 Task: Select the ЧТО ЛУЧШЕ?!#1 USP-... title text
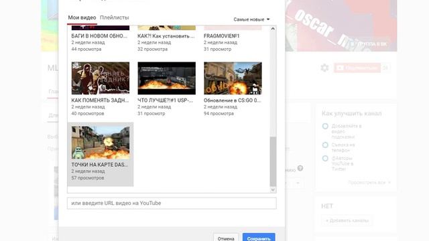coord(166,100)
